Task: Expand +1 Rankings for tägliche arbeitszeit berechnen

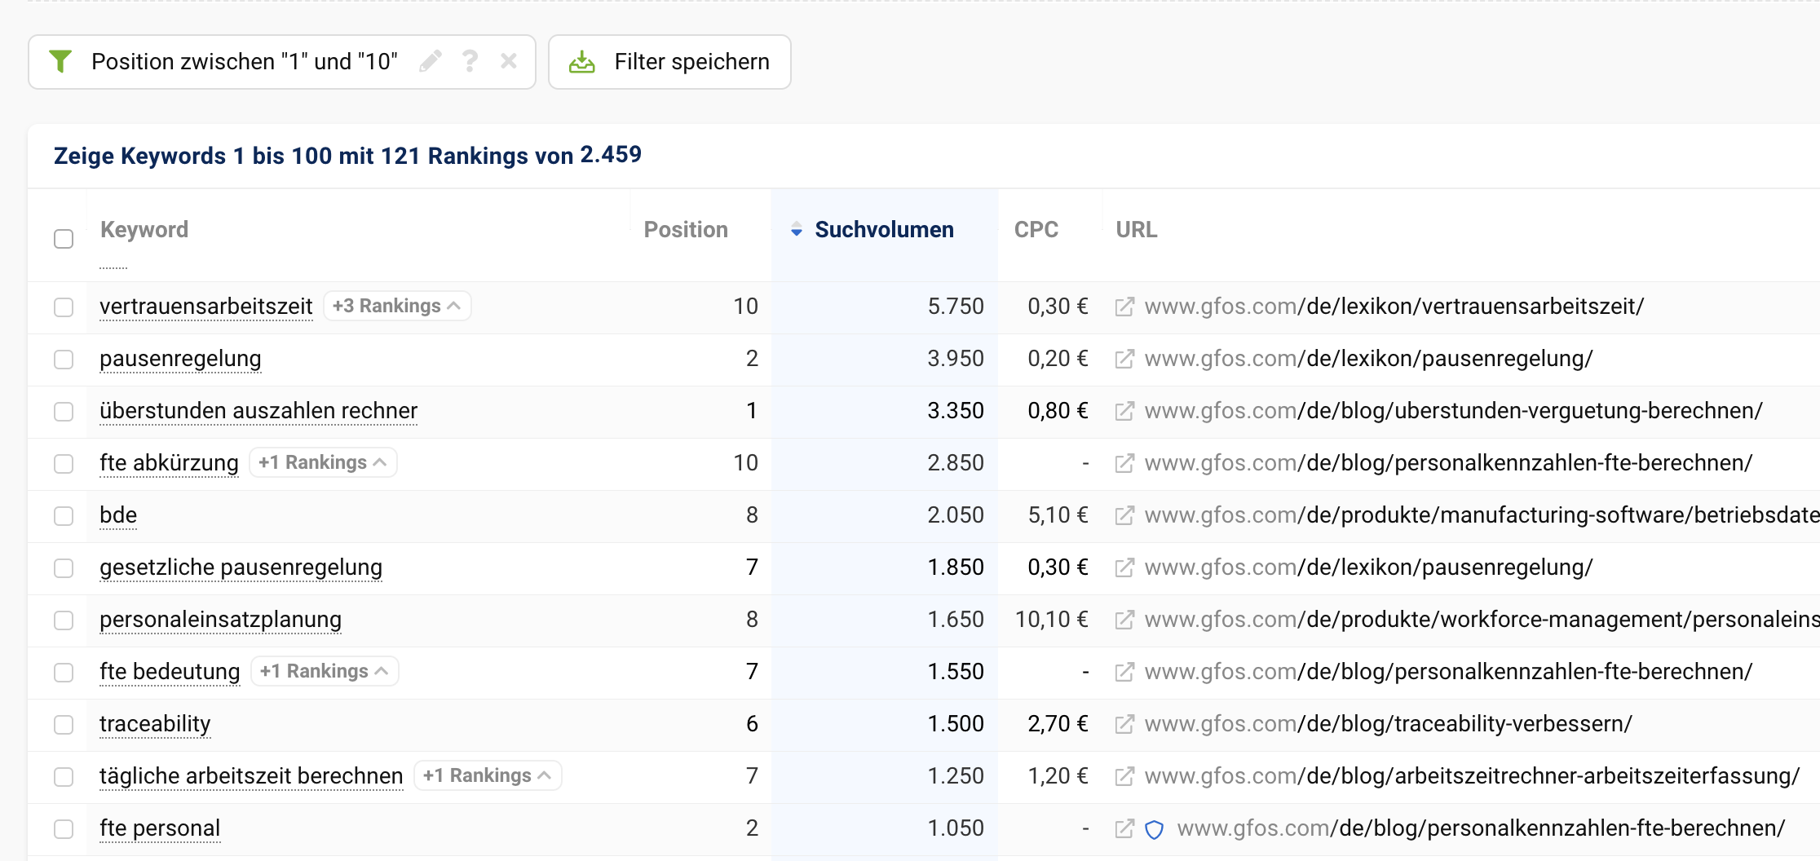Action: [x=488, y=775]
